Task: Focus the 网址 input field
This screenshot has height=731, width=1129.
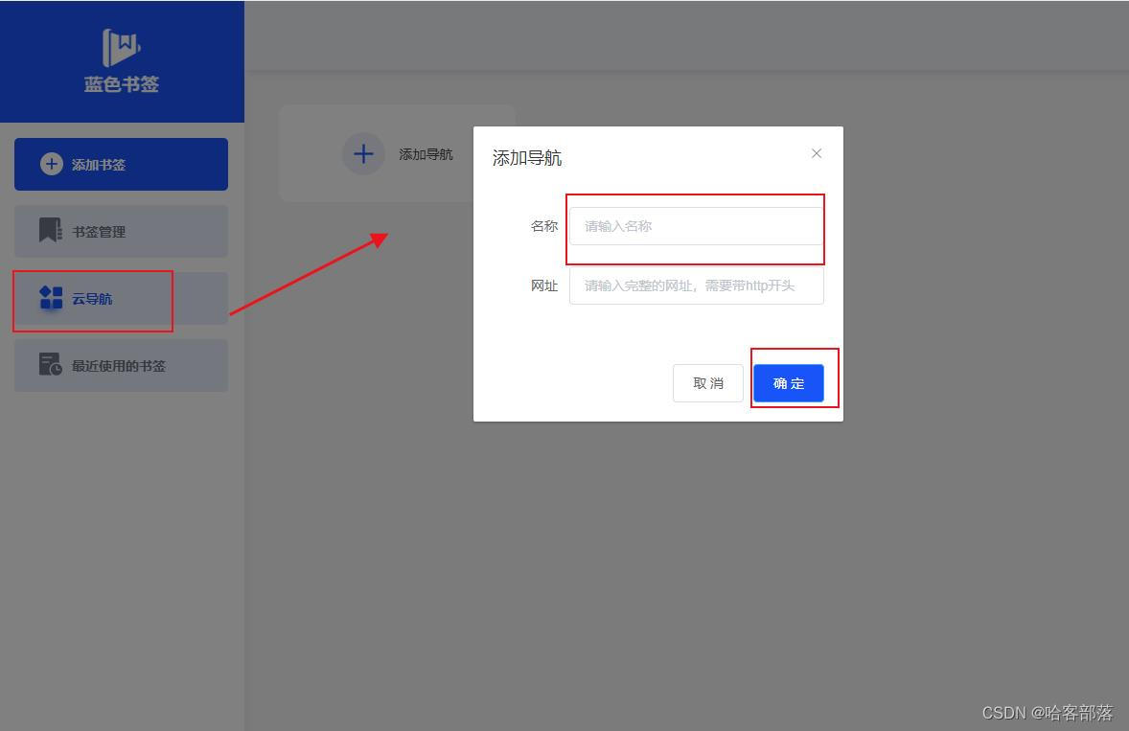Action: [x=696, y=286]
